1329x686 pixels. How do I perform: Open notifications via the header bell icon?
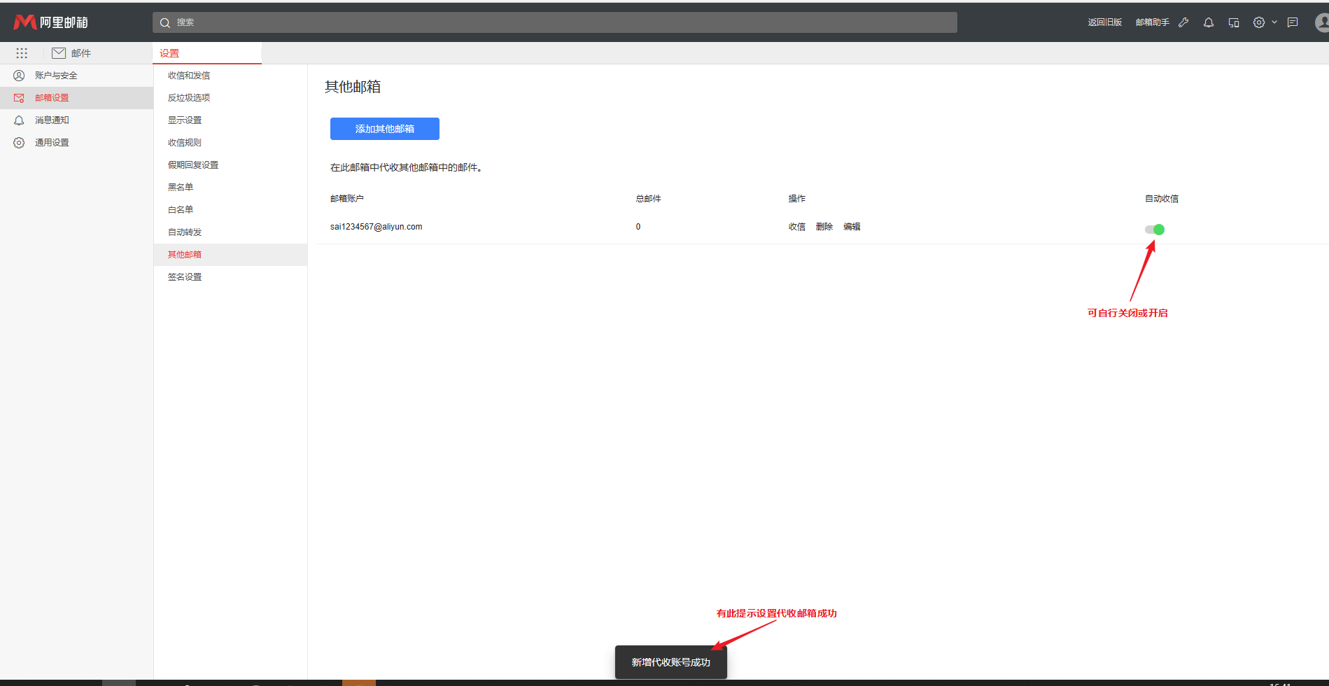pyautogui.click(x=1209, y=22)
